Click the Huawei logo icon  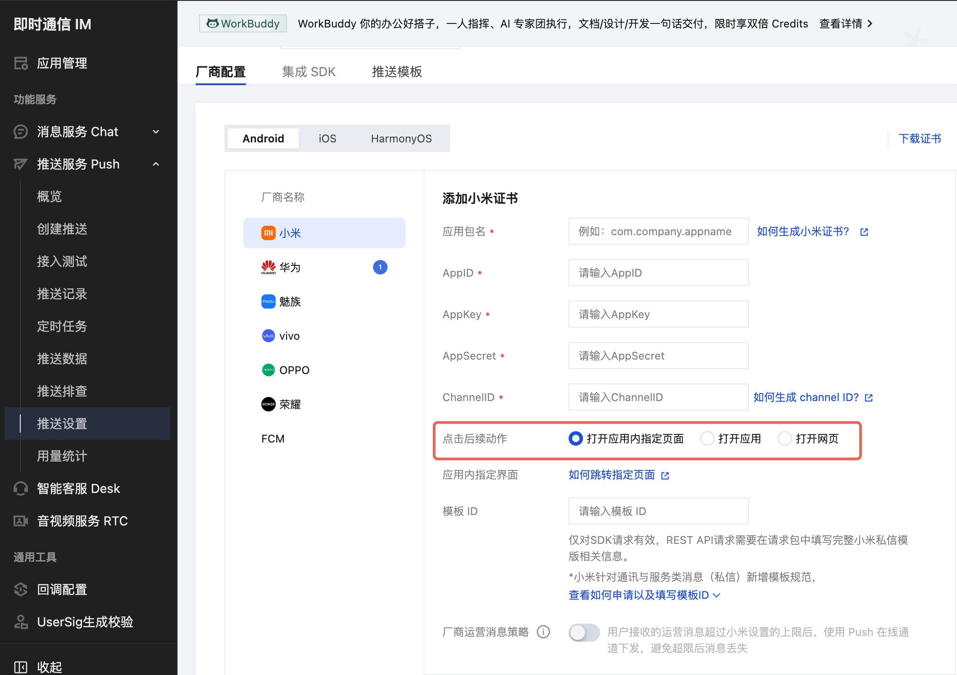pos(269,267)
